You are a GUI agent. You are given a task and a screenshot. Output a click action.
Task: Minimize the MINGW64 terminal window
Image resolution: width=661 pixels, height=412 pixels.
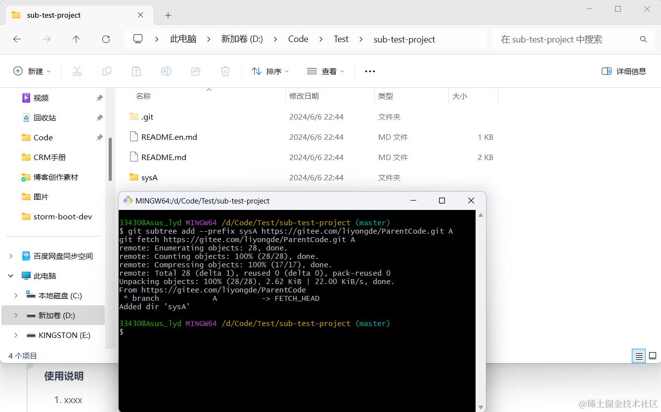413,201
